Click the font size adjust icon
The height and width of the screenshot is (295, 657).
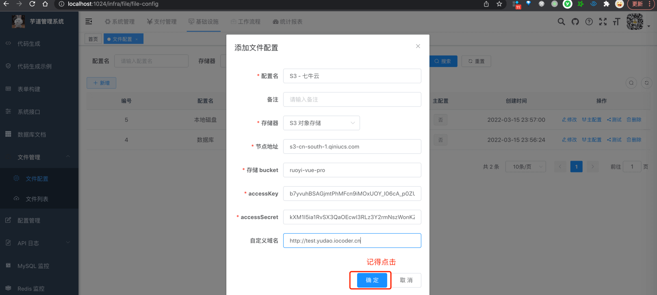(x=616, y=22)
